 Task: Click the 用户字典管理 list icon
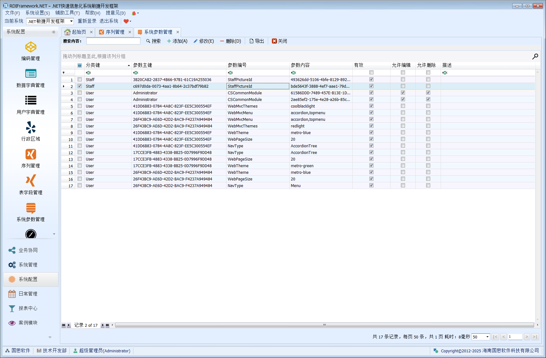[x=31, y=101]
